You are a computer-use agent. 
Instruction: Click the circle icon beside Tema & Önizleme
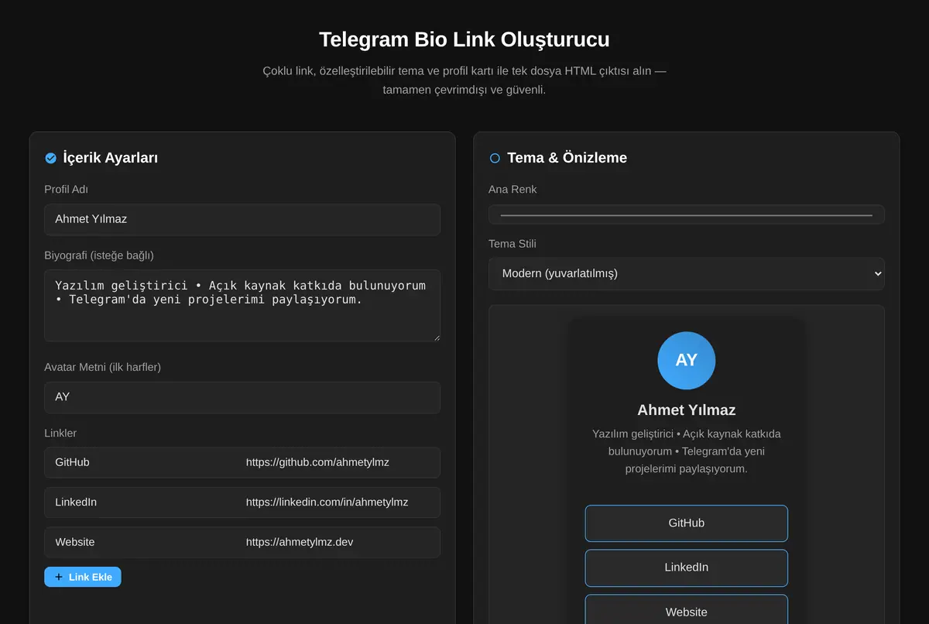[495, 158]
